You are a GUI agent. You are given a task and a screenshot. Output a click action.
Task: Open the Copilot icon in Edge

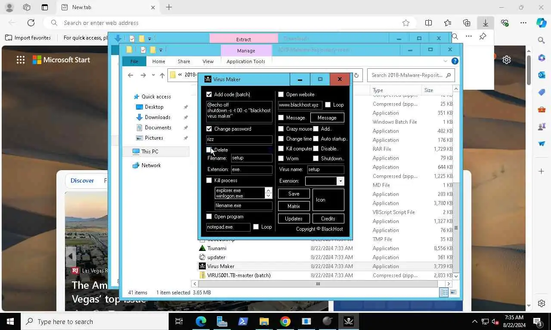point(542,23)
